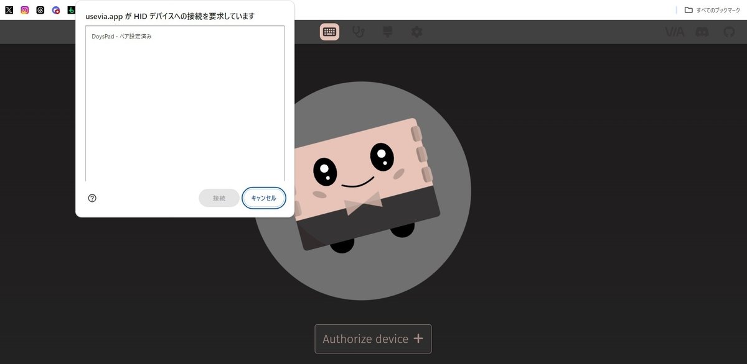Screen dimensions: 747x364
Task: Select the Configure keyboard tab icon
Action: coord(329,32)
